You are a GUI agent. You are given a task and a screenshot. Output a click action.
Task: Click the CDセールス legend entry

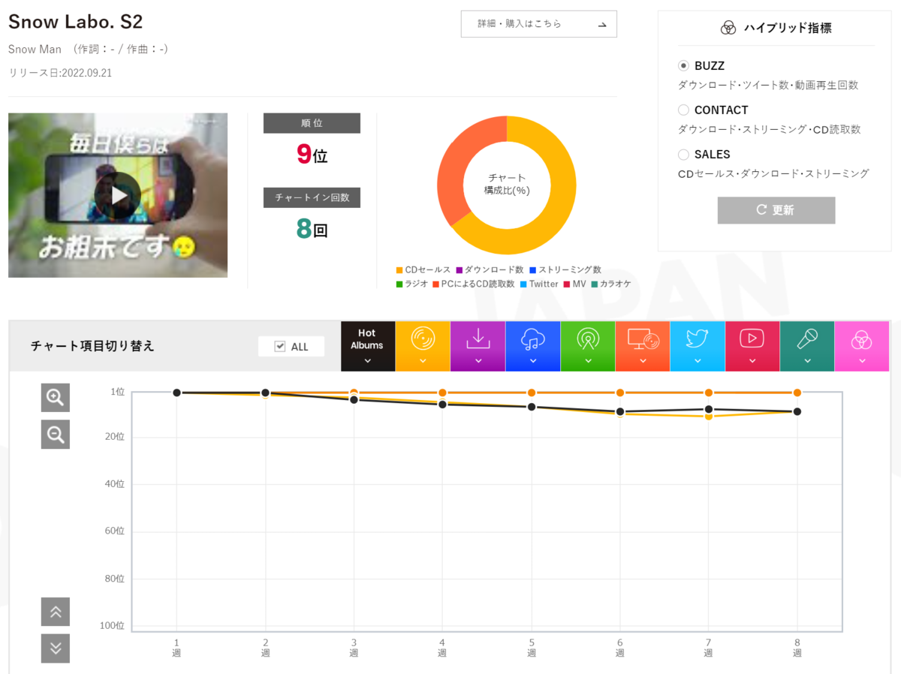pyautogui.click(x=423, y=270)
